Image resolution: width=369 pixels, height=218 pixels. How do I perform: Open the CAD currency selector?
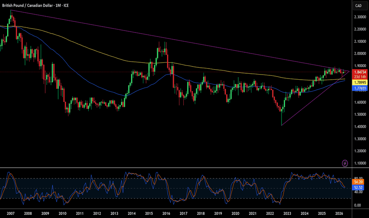pos(360,6)
